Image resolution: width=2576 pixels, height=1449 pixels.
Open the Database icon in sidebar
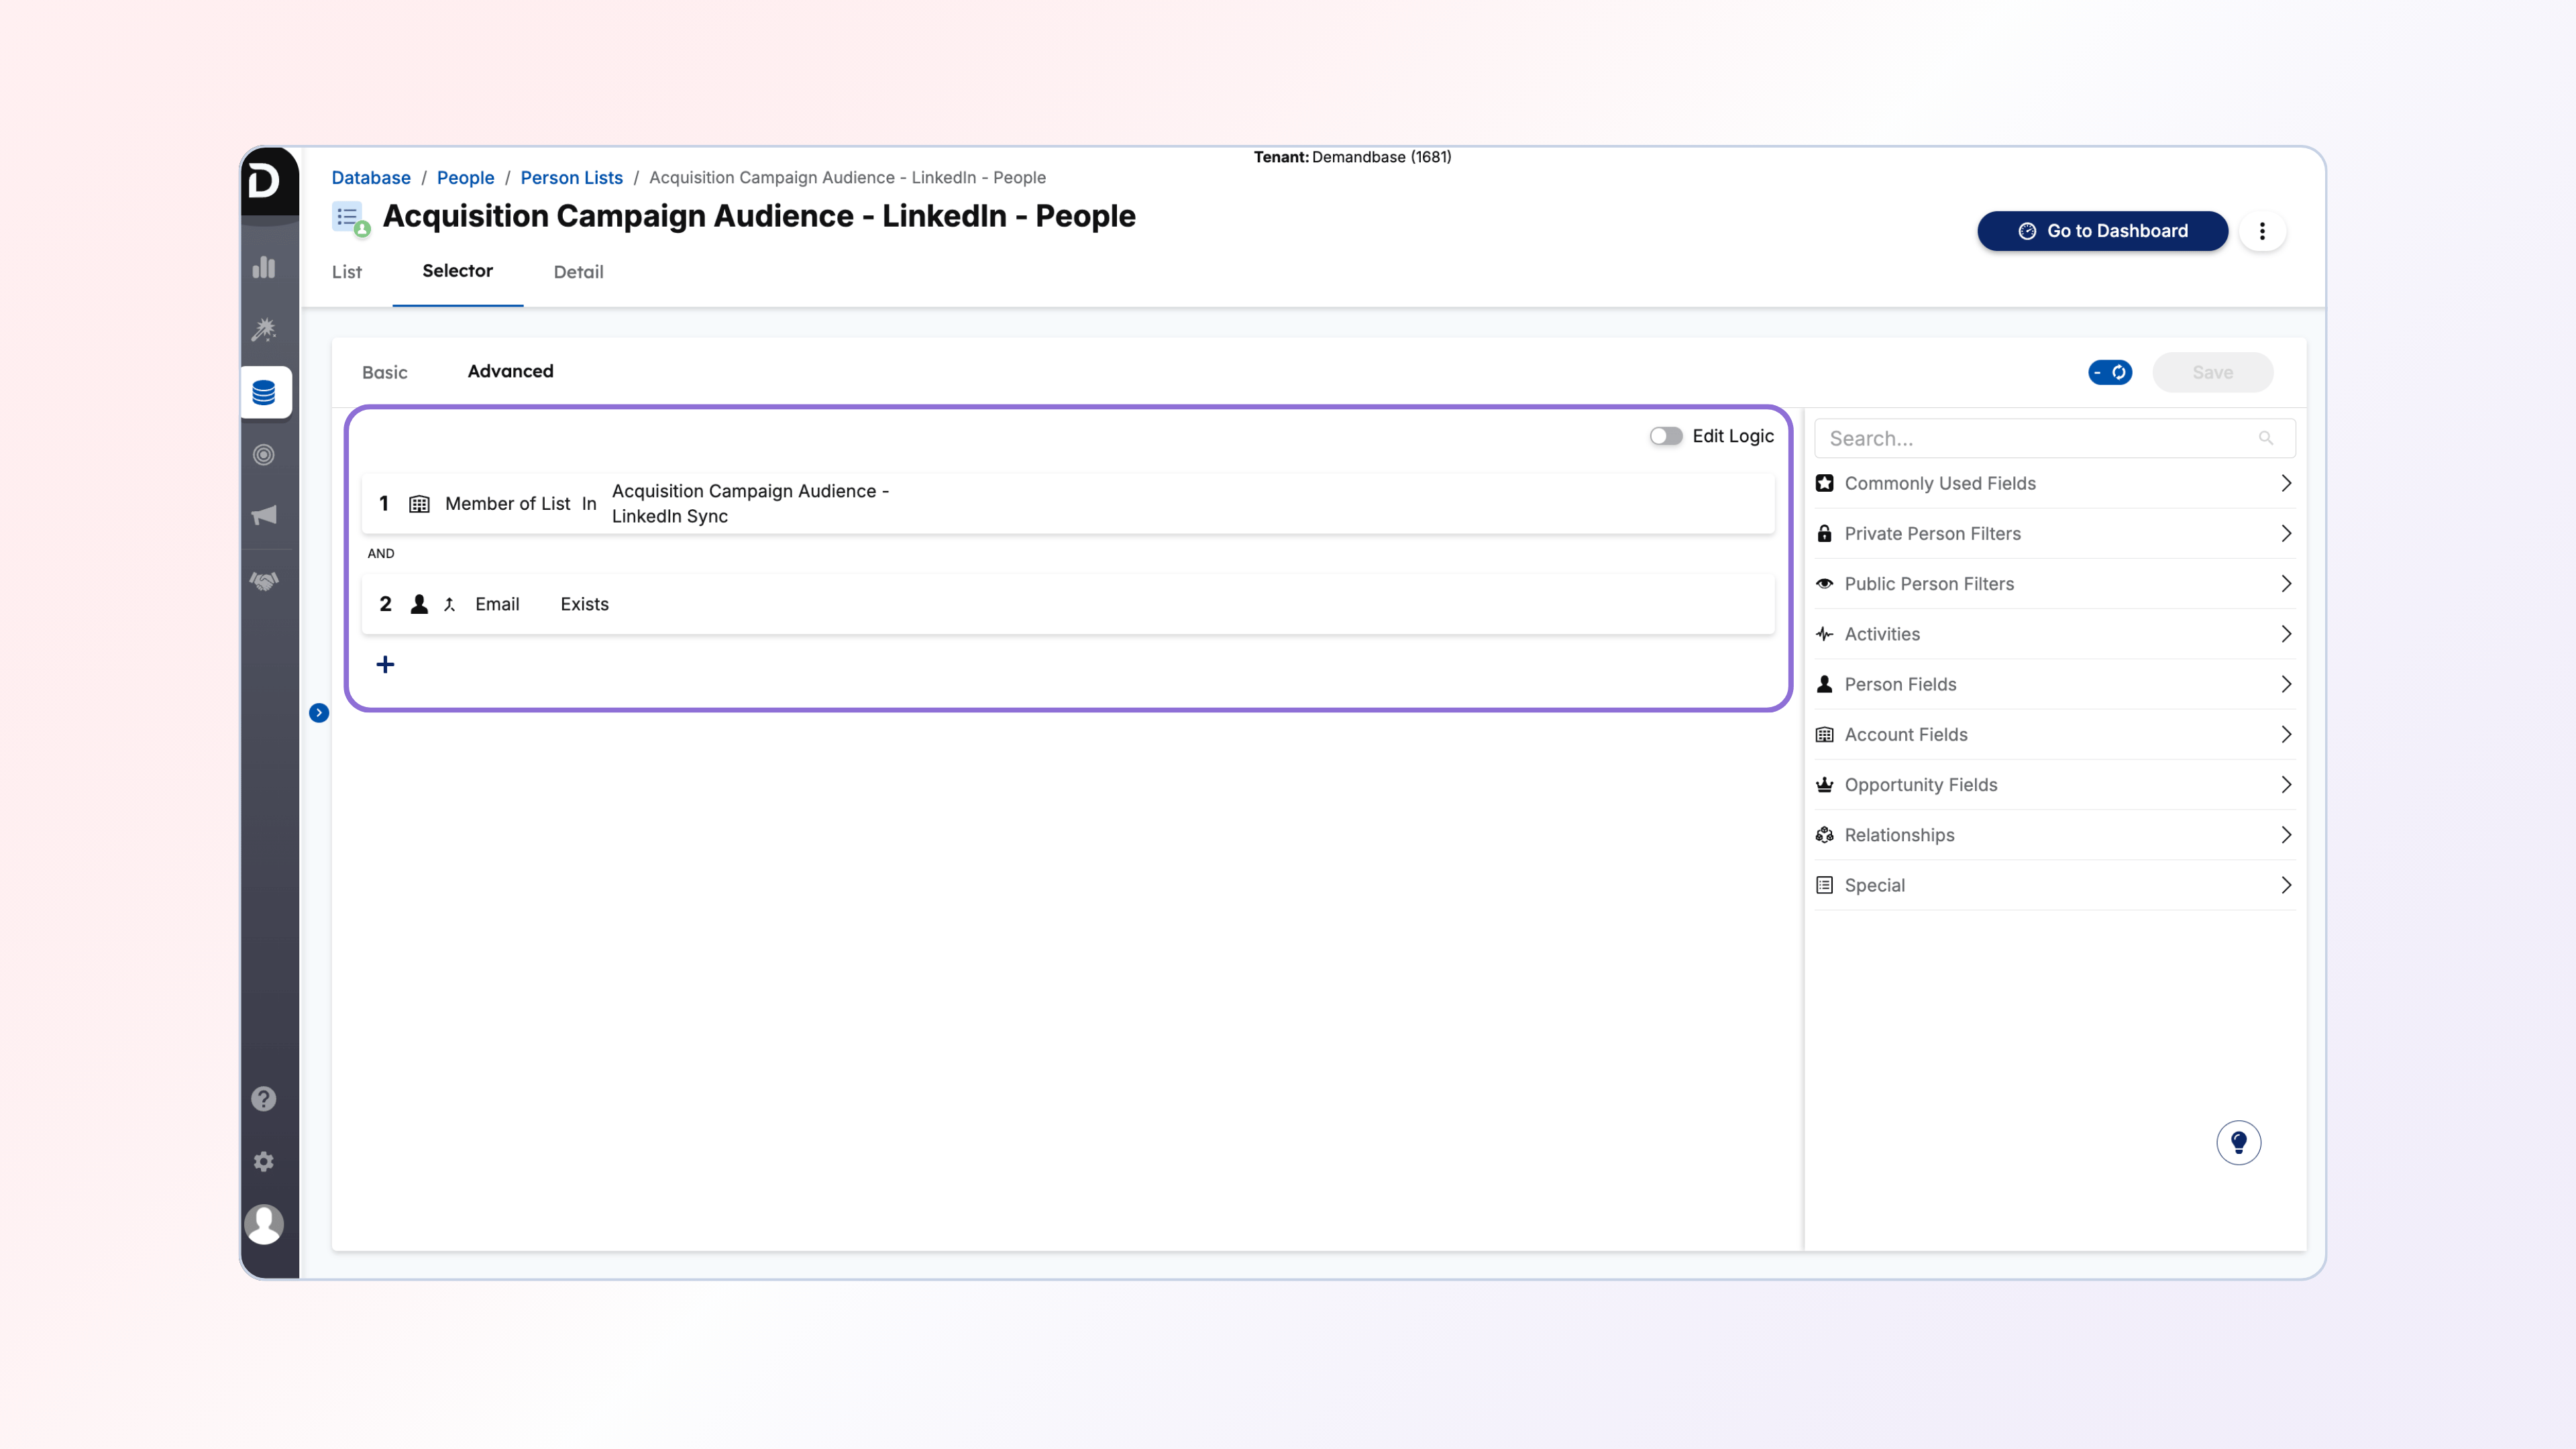(x=264, y=393)
